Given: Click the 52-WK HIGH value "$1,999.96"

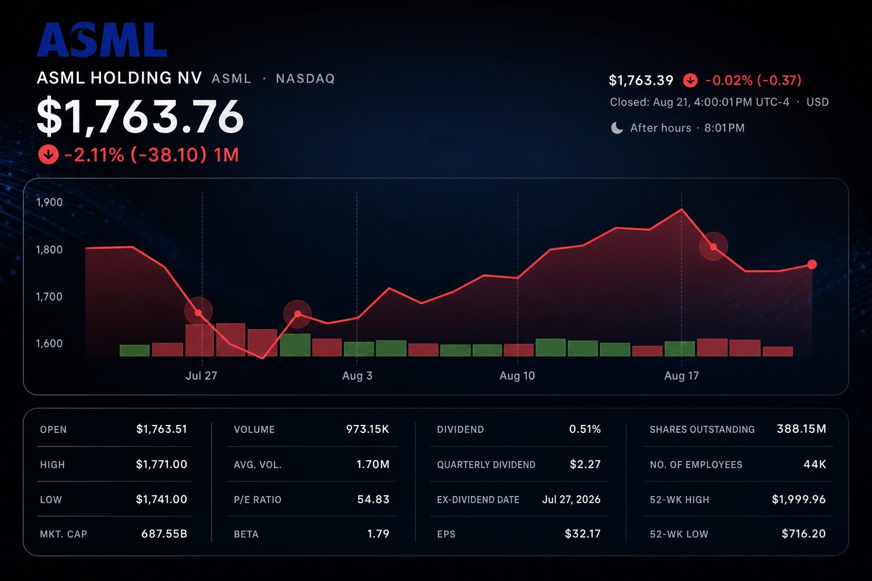Looking at the screenshot, I should pos(799,500).
